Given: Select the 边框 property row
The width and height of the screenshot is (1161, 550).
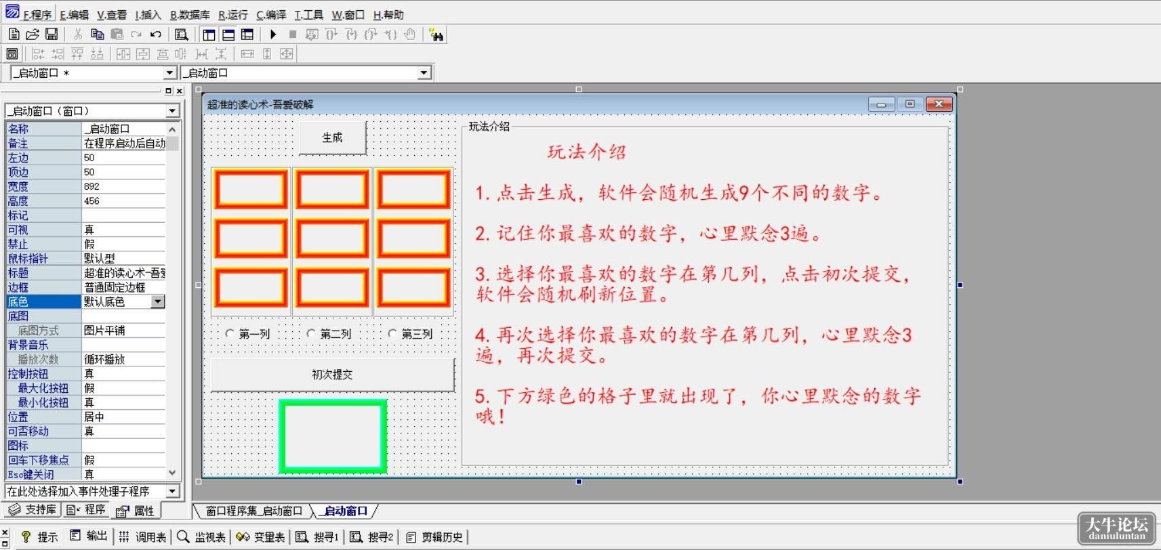Looking at the screenshot, I should (85, 287).
